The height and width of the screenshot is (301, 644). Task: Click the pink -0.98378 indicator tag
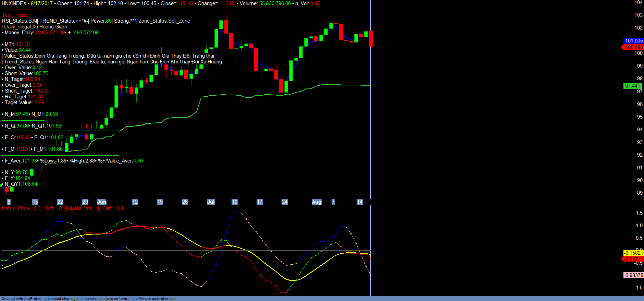[x=633, y=275]
